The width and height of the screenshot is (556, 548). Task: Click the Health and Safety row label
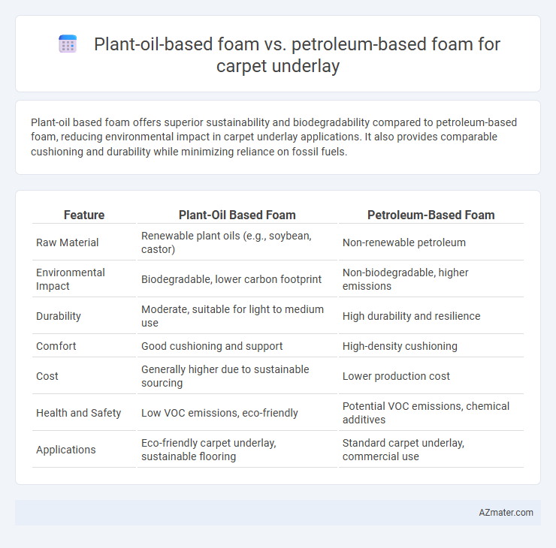pyautogui.click(x=78, y=413)
